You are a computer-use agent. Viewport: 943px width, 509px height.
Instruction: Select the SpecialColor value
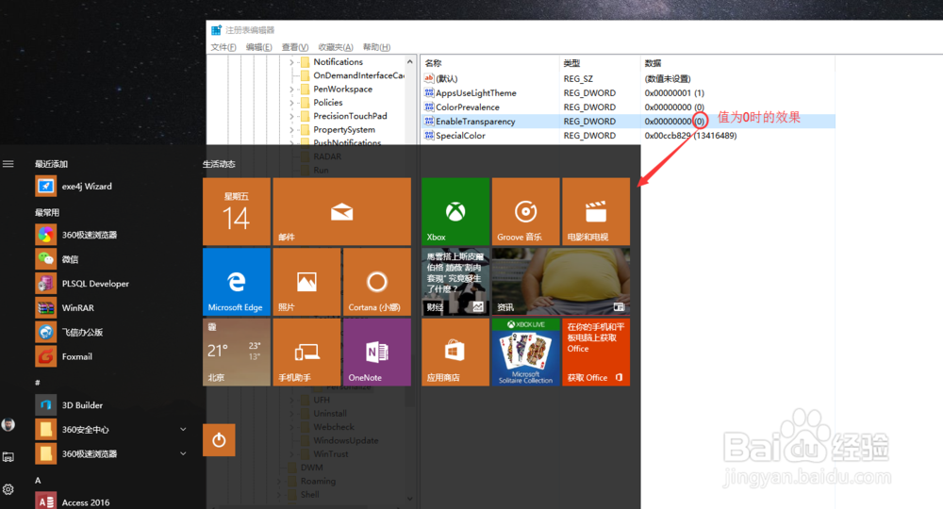click(460, 136)
